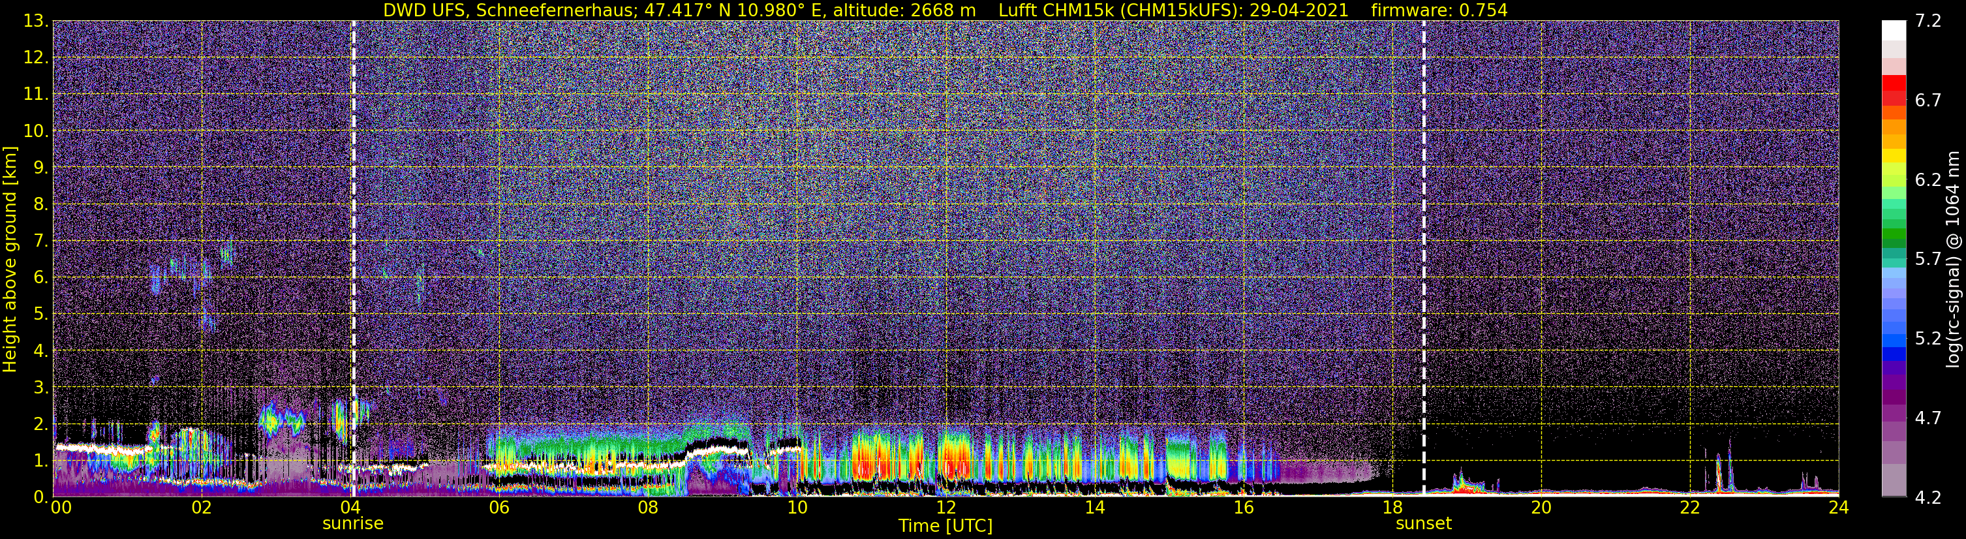
Task: Click the white band at colorbar top
Action: (x=1894, y=30)
